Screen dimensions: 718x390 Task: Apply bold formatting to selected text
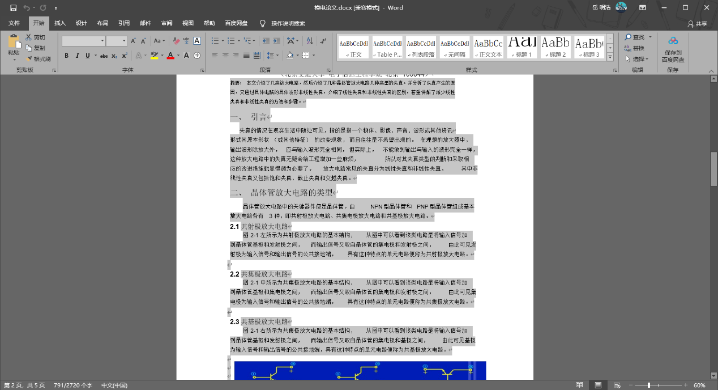click(66, 56)
